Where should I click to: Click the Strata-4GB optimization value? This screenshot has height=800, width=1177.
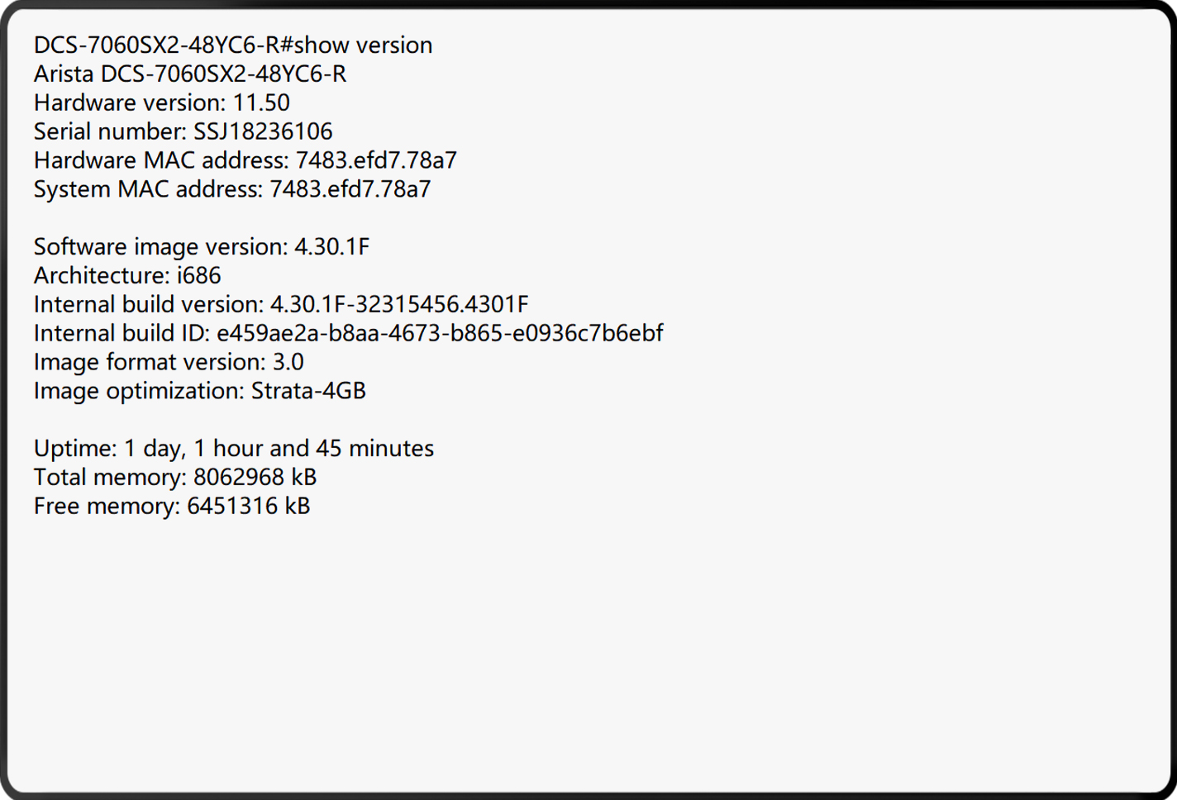[x=308, y=391]
